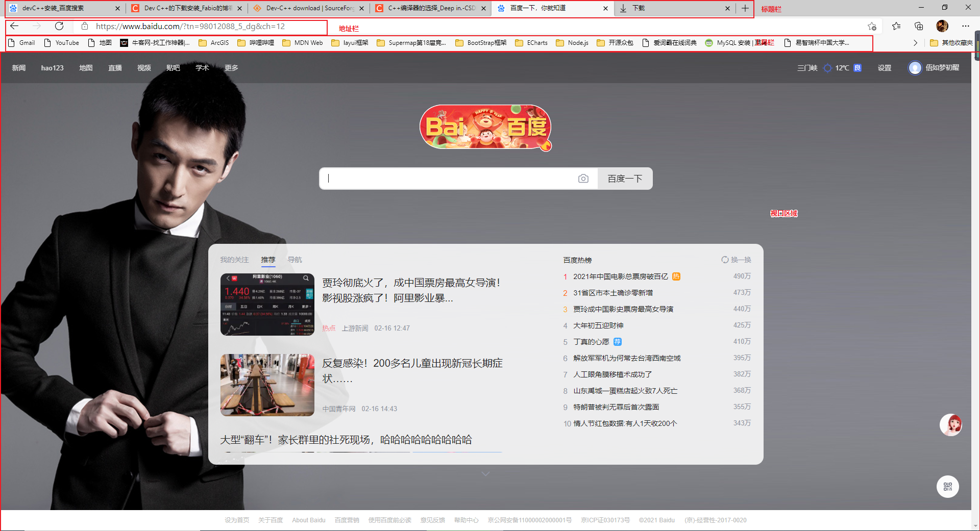Open the 反复感染 200多名儿童 article
980x531 pixels.
[412, 371]
